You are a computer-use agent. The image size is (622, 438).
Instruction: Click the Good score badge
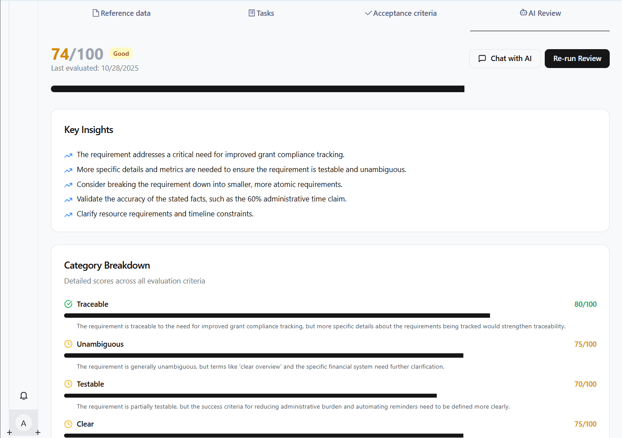pos(121,53)
